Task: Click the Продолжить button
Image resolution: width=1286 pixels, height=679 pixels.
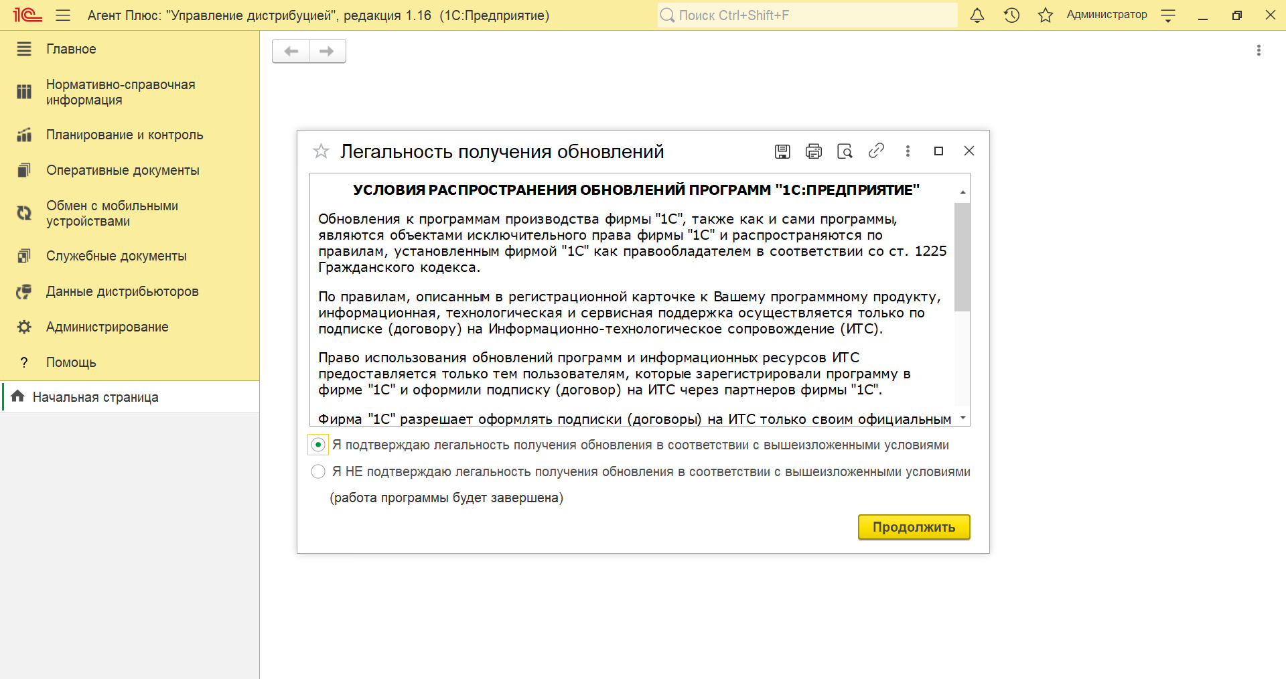Action: [914, 527]
